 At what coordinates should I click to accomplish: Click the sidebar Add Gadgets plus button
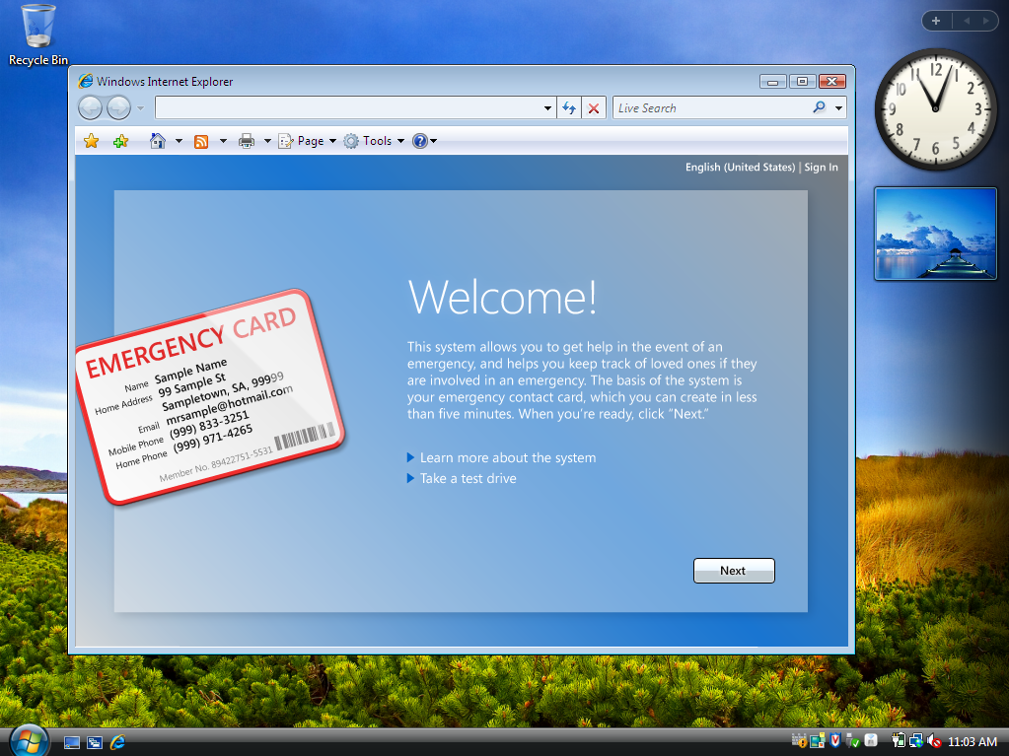[x=936, y=21]
